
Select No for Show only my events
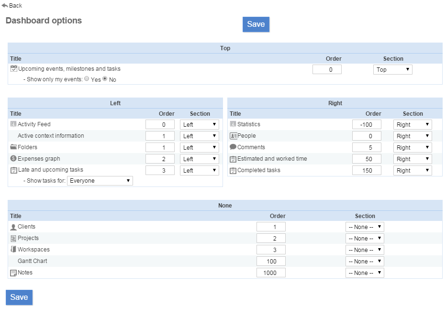click(105, 79)
